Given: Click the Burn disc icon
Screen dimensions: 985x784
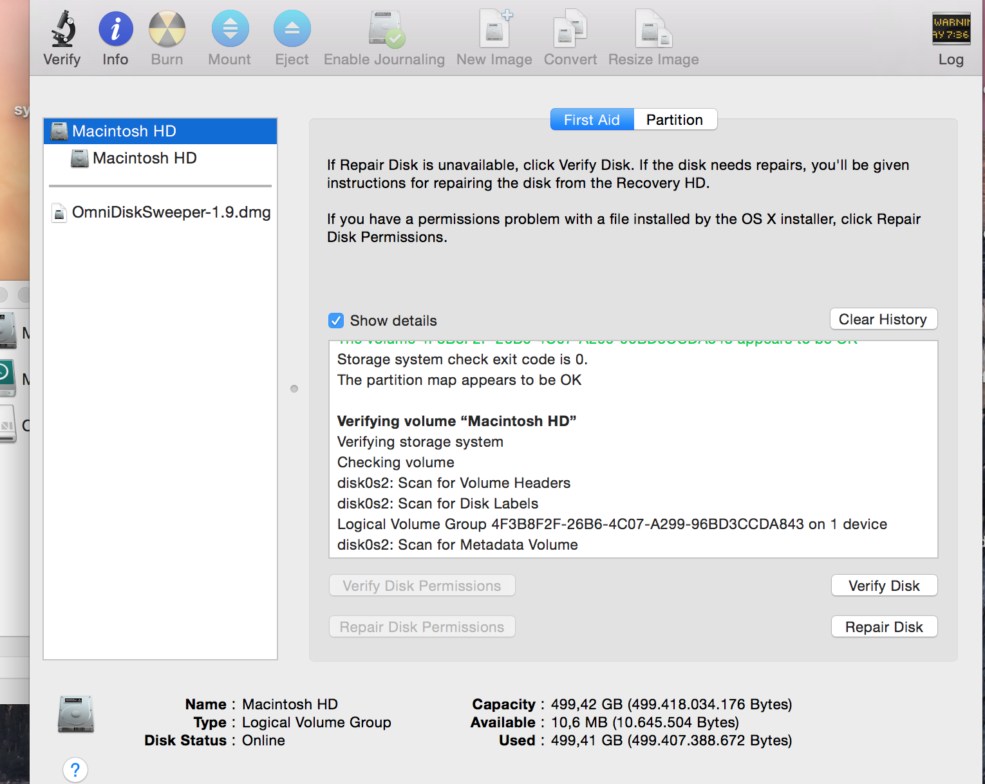Looking at the screenshot, I should tap(167, 29).
